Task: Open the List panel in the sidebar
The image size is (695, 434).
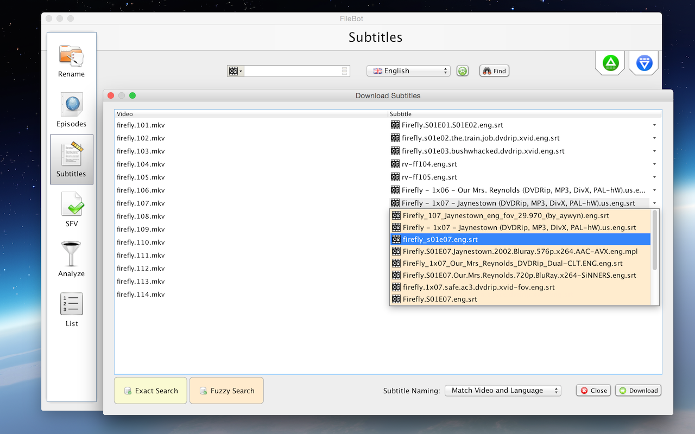Action: click(x=72, y=310)
